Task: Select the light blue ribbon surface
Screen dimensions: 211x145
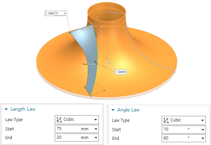Action: click(x=87, y=52)
